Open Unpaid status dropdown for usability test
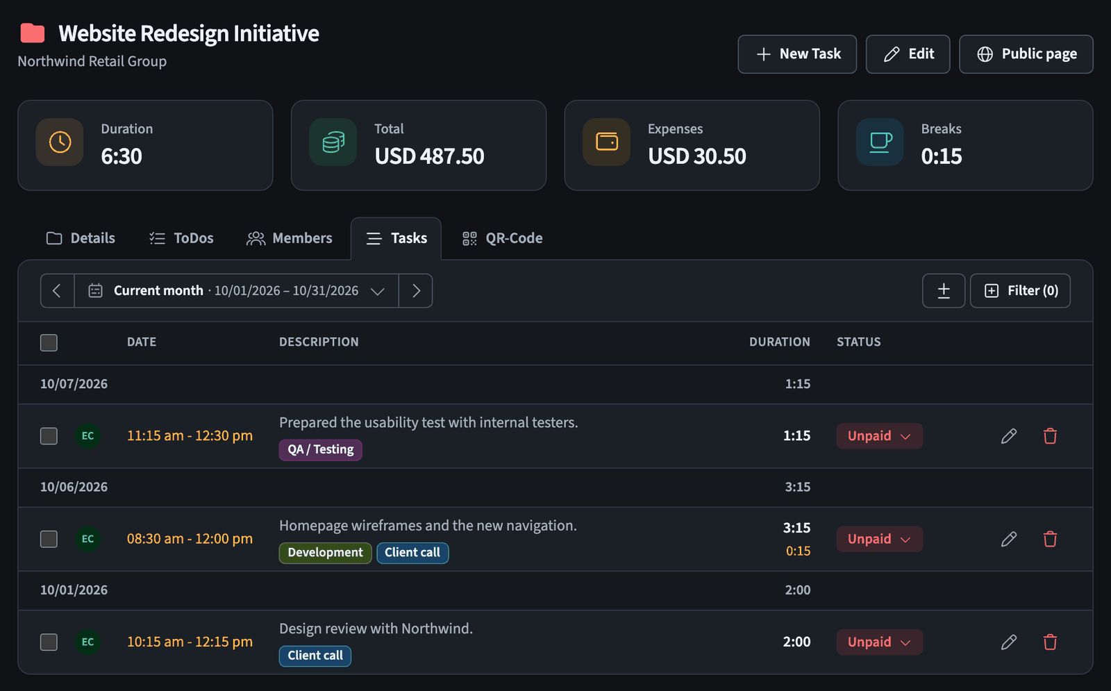 pyautogui.click(x=879, y=436)
